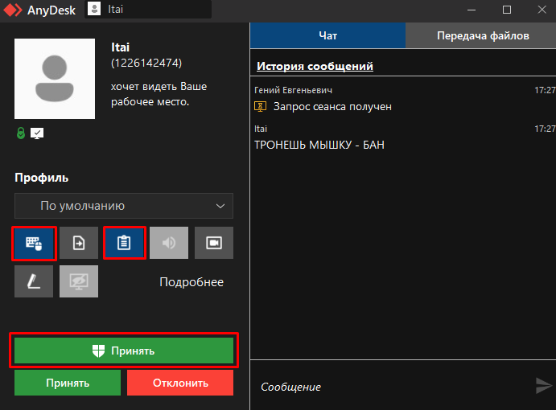
Task: Toggle clipboard access permission
Action: pyautogui.click(x=124, y=244)
